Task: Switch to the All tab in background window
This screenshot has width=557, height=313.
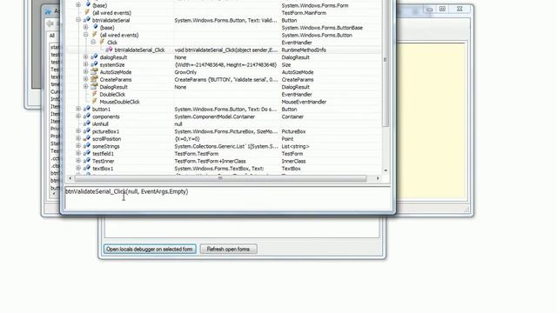Action: point(52,36)
